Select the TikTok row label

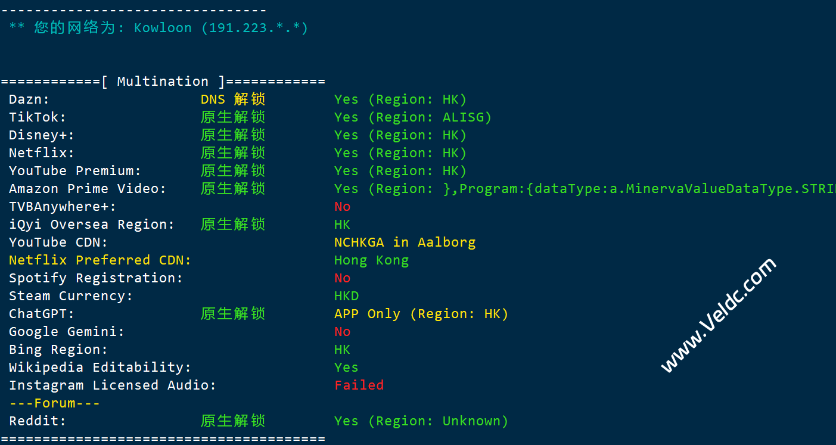[38, 117]
